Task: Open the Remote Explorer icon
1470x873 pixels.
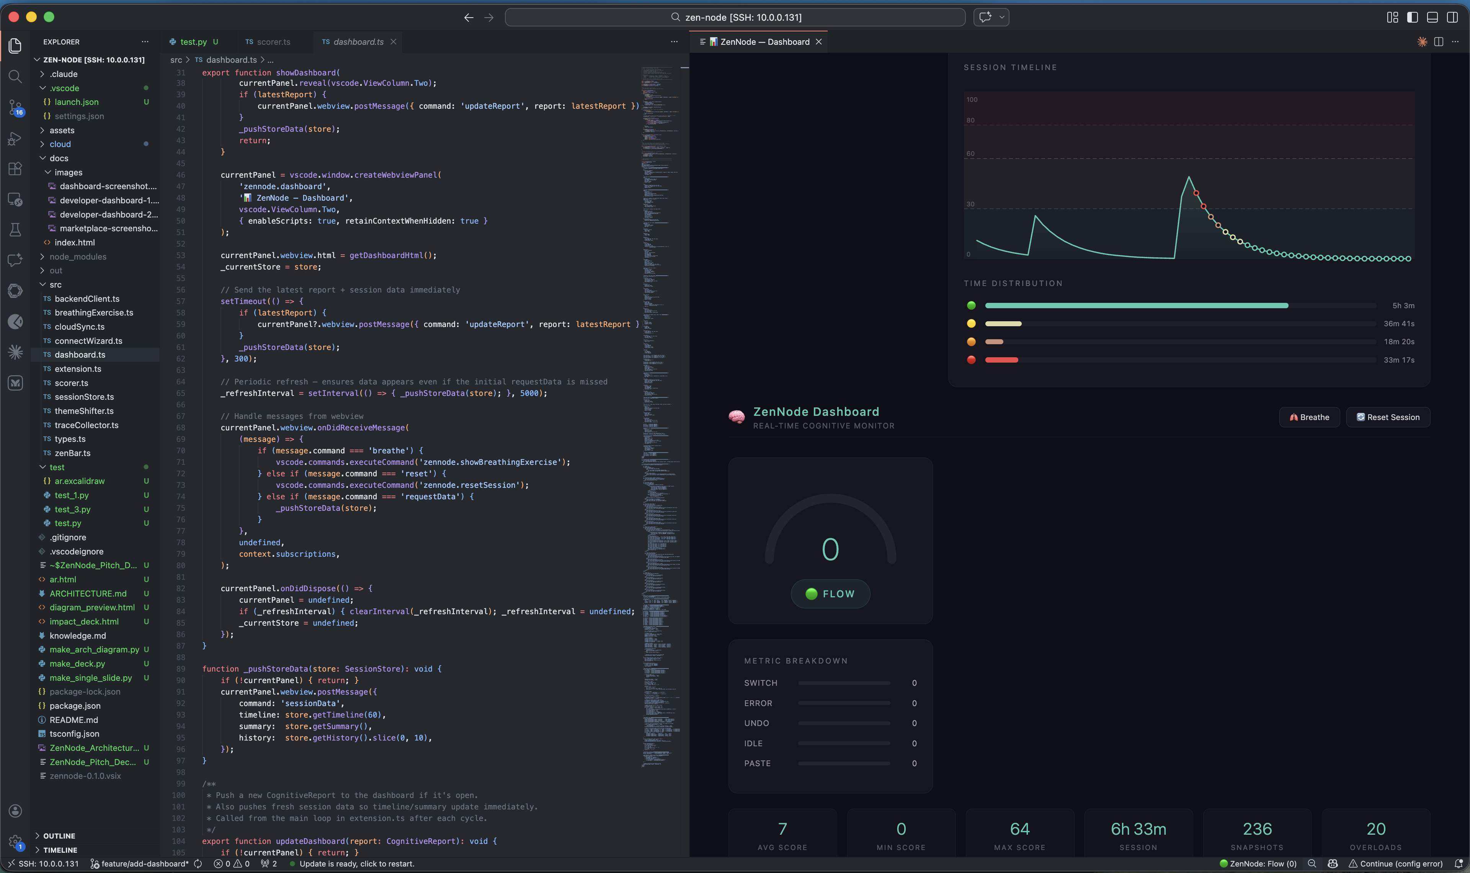Action: (15, 199)
